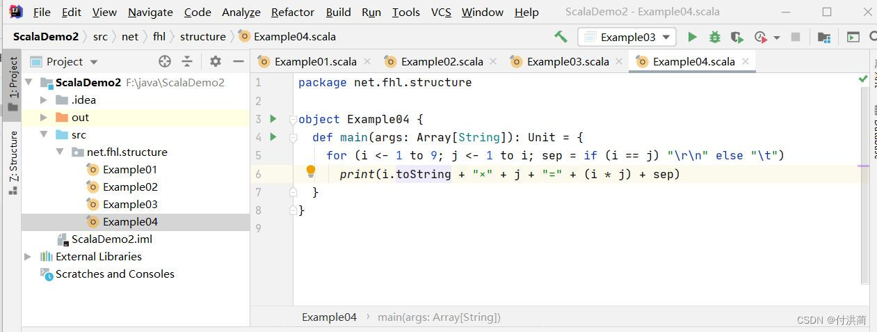Hide the Project panel with minus icon
Screen dimensions: 877x332
coord(238,61)
